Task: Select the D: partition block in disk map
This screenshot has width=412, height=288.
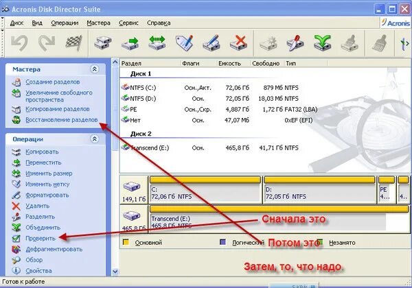Action: click(319, 190)
